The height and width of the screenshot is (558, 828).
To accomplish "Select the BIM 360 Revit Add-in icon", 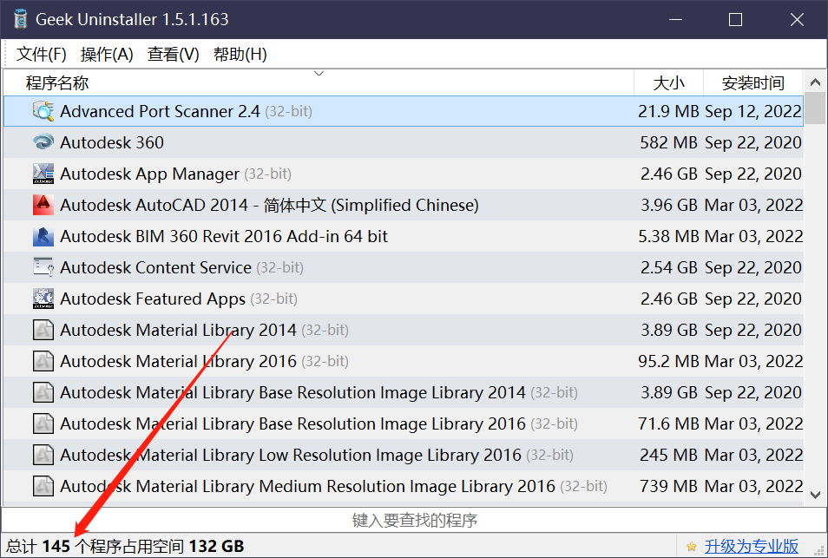I will point(43,236).
